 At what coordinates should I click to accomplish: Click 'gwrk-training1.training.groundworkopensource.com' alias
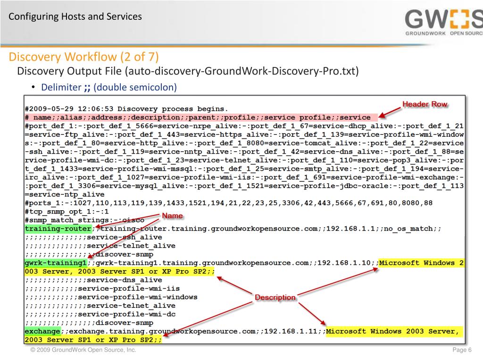tap(202, 263)
